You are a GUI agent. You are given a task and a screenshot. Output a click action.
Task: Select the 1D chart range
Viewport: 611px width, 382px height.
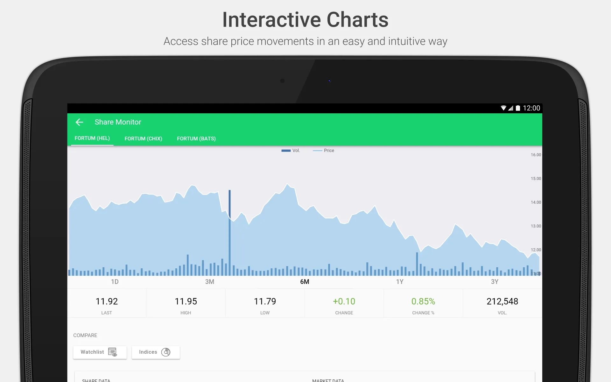[x=115, y=282]
